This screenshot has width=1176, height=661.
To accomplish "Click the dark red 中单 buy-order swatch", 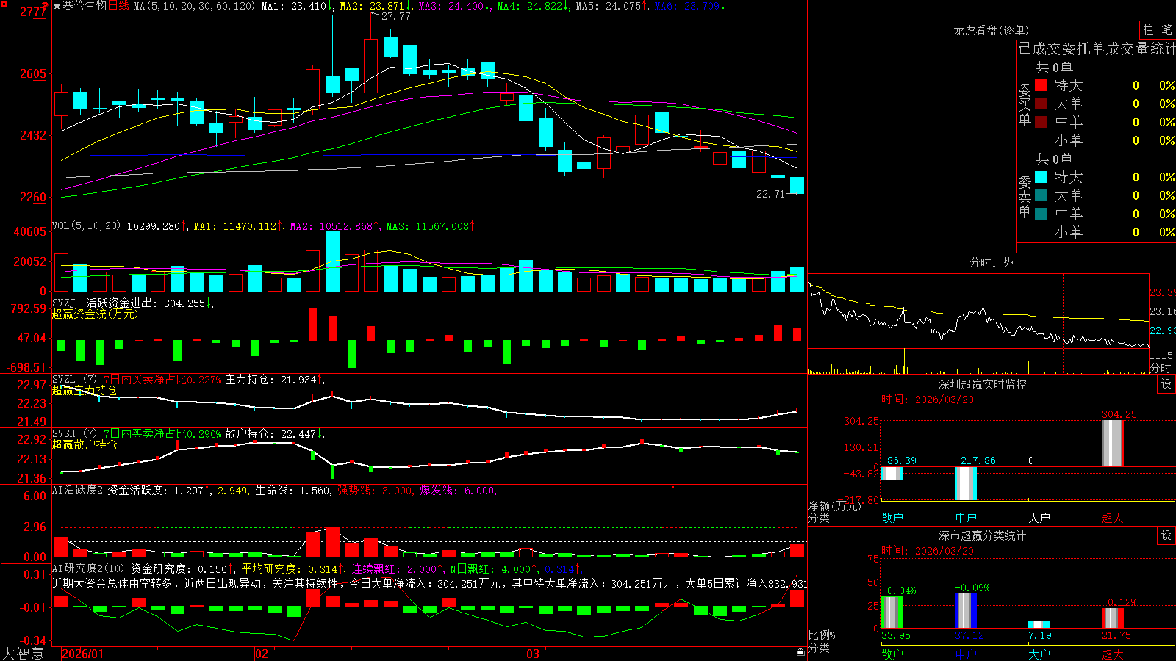I will (1041, 121).
